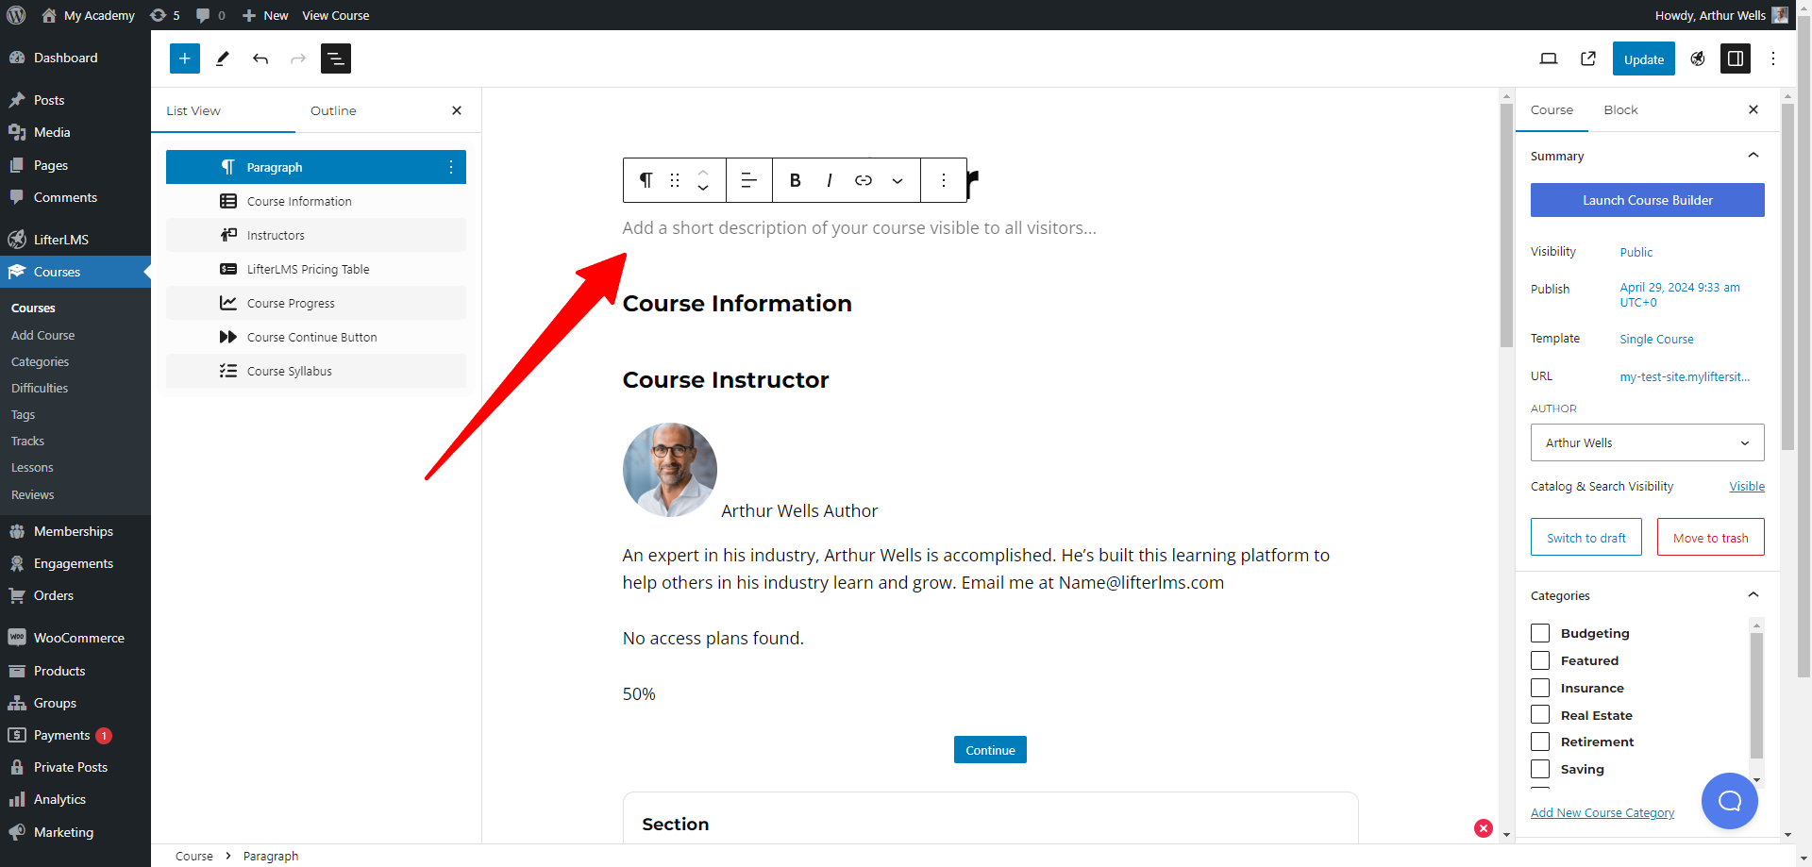Open the Style Book icon near Update
Viewport: 1812px width, 867px height.
coord(1697,58)
